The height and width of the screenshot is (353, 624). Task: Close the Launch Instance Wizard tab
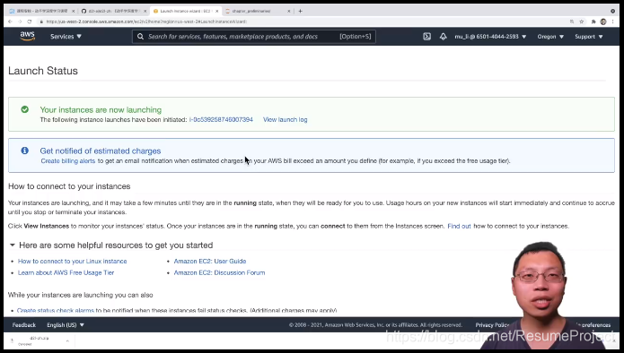tap(217, 11)
